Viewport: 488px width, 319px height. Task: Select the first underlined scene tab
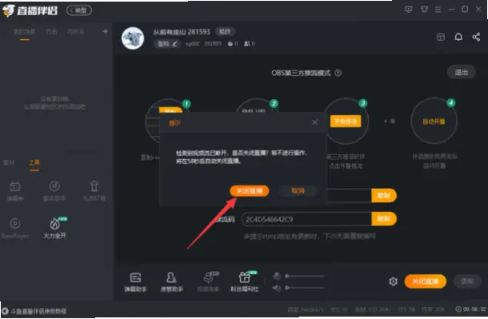(24, 32)
